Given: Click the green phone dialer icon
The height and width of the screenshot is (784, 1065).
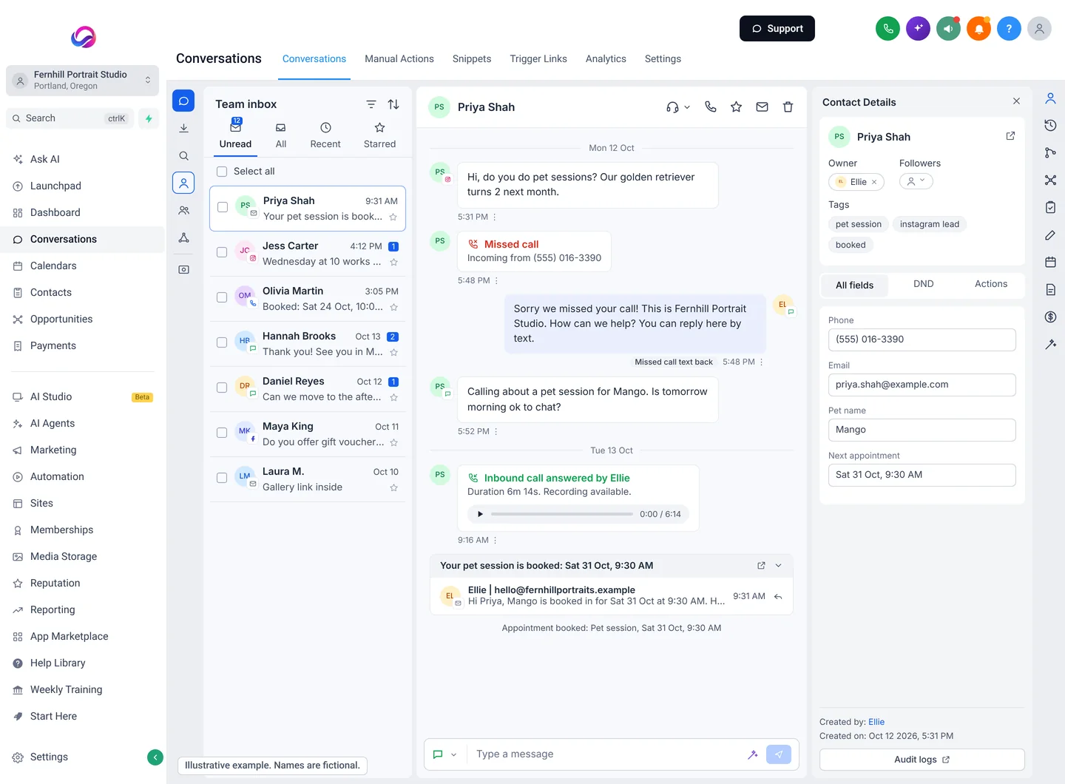Looking at the screenshot, I should (887, 29).
